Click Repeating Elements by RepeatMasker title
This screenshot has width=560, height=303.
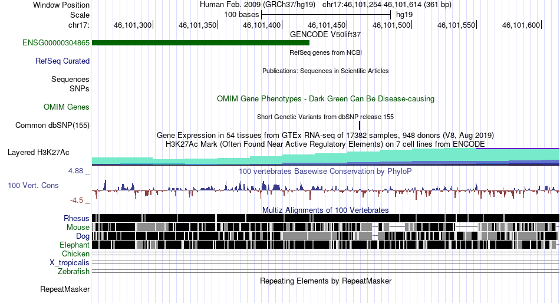325,281
